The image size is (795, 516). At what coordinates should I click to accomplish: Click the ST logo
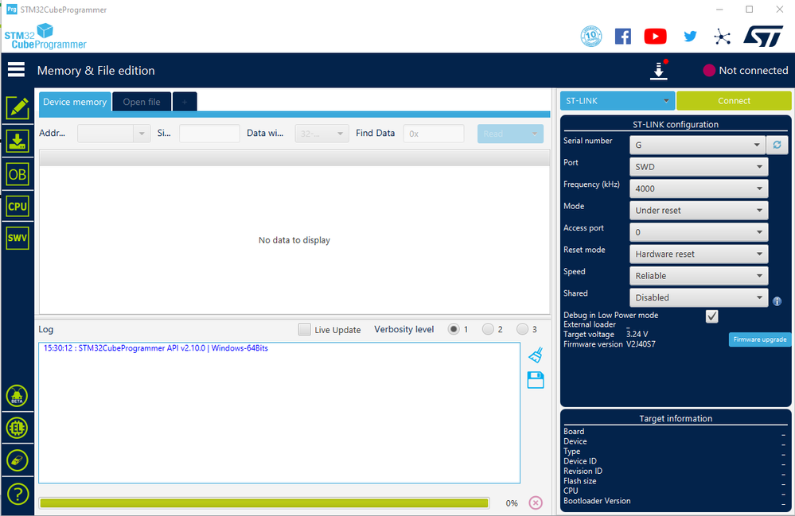click(763, 36)
